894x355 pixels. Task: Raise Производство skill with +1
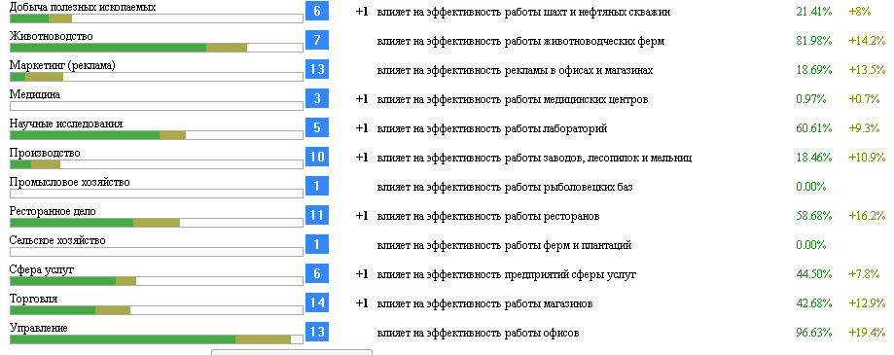(x=362, y=158)
